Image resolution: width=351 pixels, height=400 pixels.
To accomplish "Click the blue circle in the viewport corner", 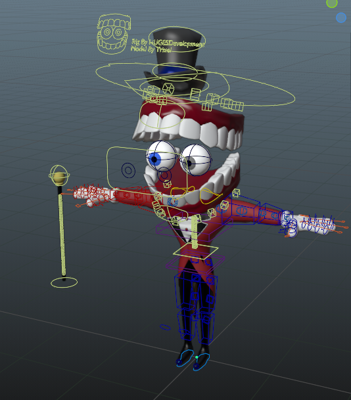I will pyautogui.click(x=340, y=18).
